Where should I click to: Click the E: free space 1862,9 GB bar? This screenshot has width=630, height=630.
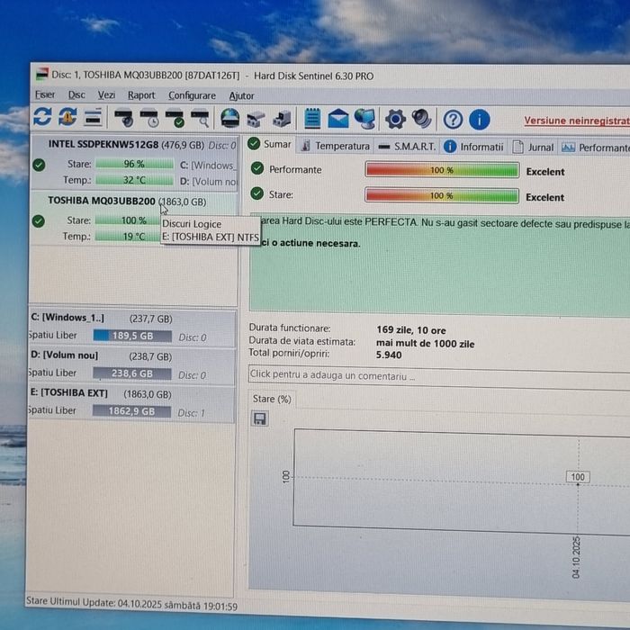pyautogui.click(x=131, y=411)
